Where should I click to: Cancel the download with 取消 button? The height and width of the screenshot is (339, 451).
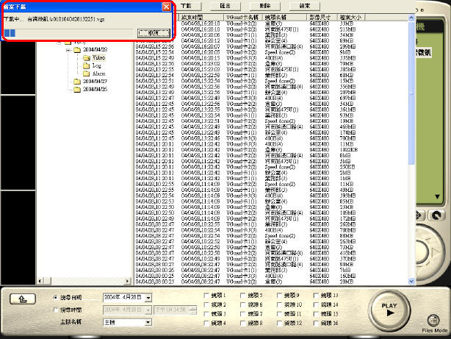[154, 33]
